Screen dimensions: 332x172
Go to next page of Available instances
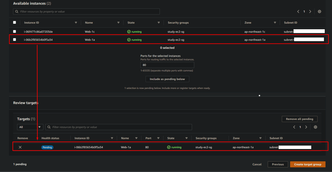[310, 12]
